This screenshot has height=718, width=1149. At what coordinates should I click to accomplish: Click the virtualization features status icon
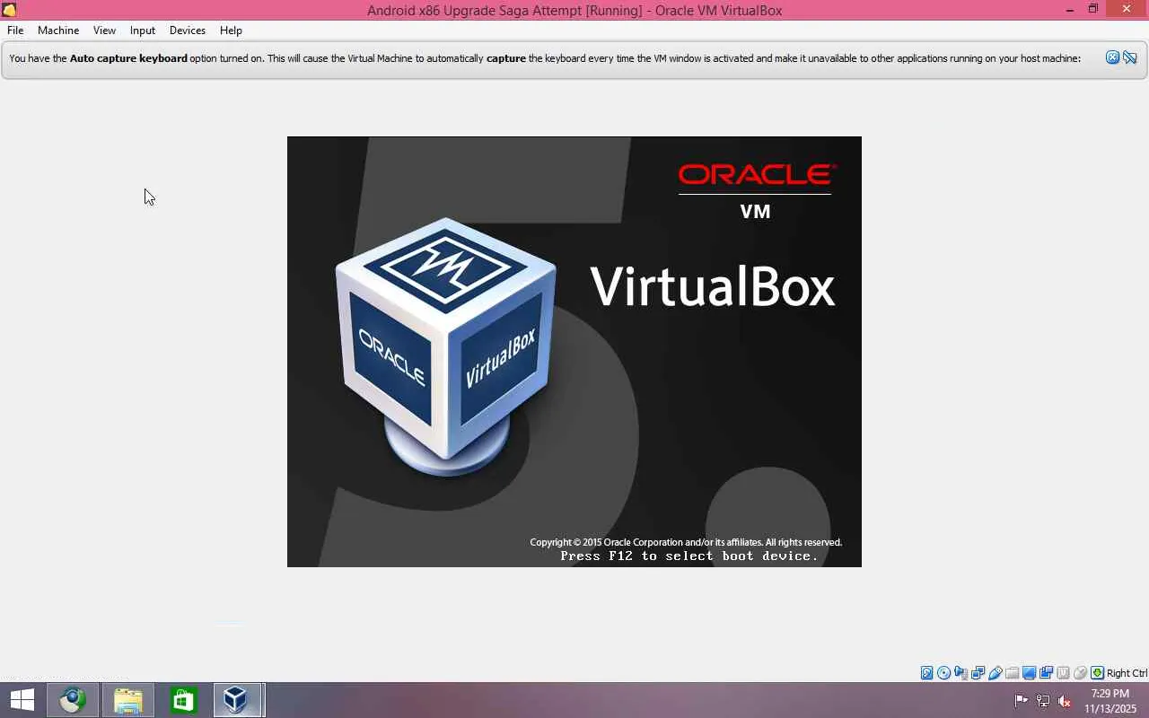pyautogui.click(x=1064, y=673)
